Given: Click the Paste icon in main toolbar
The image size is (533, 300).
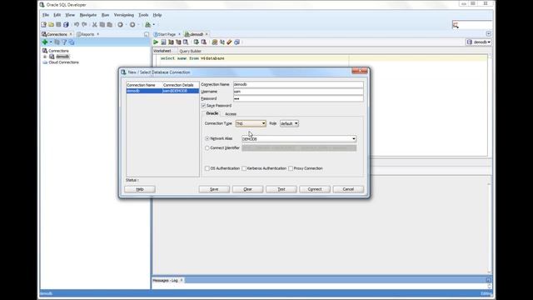Looking at the screenshot, I should (x=109, y=24).
